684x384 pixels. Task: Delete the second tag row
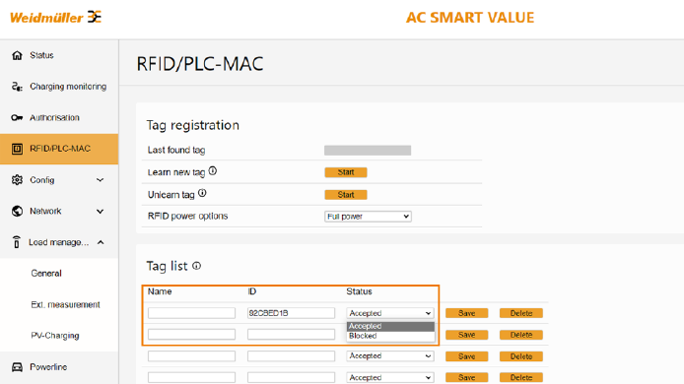coord(521,335)
